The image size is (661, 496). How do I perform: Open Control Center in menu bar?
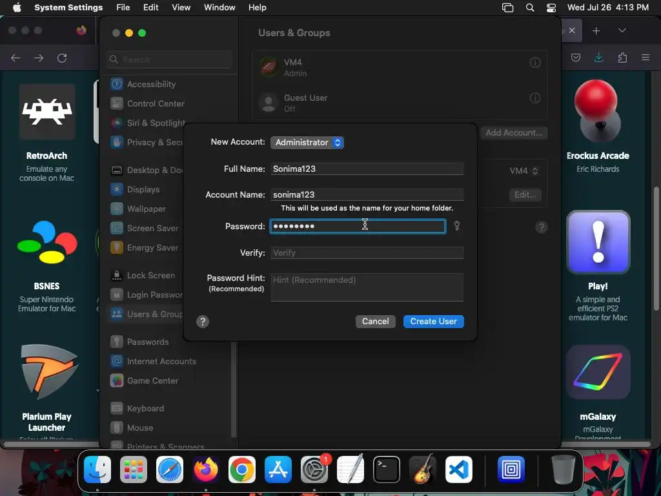[x=551, y=8]
